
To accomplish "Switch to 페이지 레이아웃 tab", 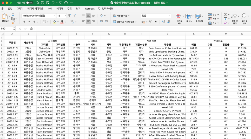I will 35,9.
